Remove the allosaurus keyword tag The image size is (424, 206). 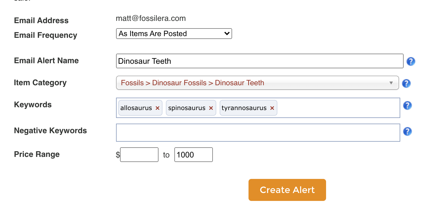(x=158, y=108)
